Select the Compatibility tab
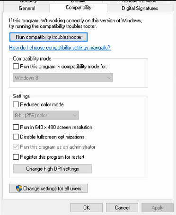Screen dimensions: 176x215 (79, 8)
